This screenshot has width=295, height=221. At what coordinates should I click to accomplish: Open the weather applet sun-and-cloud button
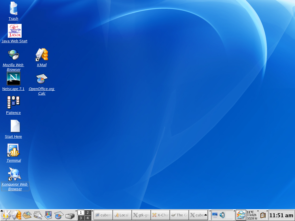point(241,215)
